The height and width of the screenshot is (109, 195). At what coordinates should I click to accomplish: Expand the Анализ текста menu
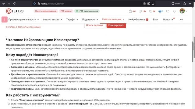pyautogui.click(x=52, y=19)
